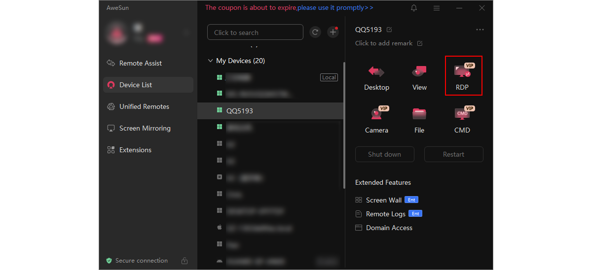592x270 pixels.
Task: Click the Restart button
Action: pyautogui.click(x=453, y=154)
